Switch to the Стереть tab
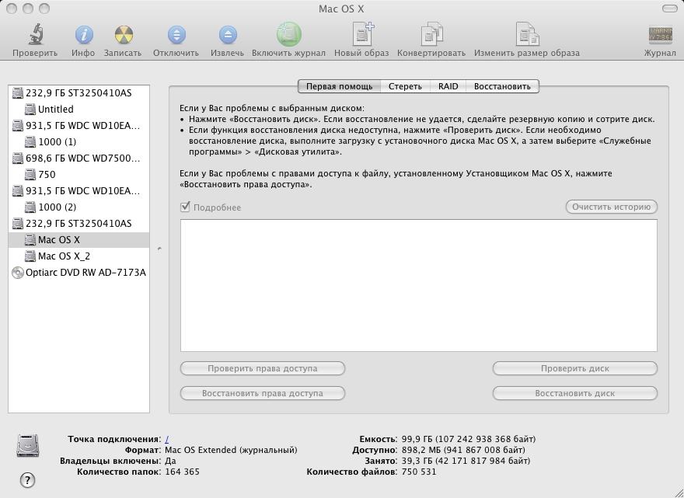The width and height of the screenshot is (684, 498). (405, 86)
